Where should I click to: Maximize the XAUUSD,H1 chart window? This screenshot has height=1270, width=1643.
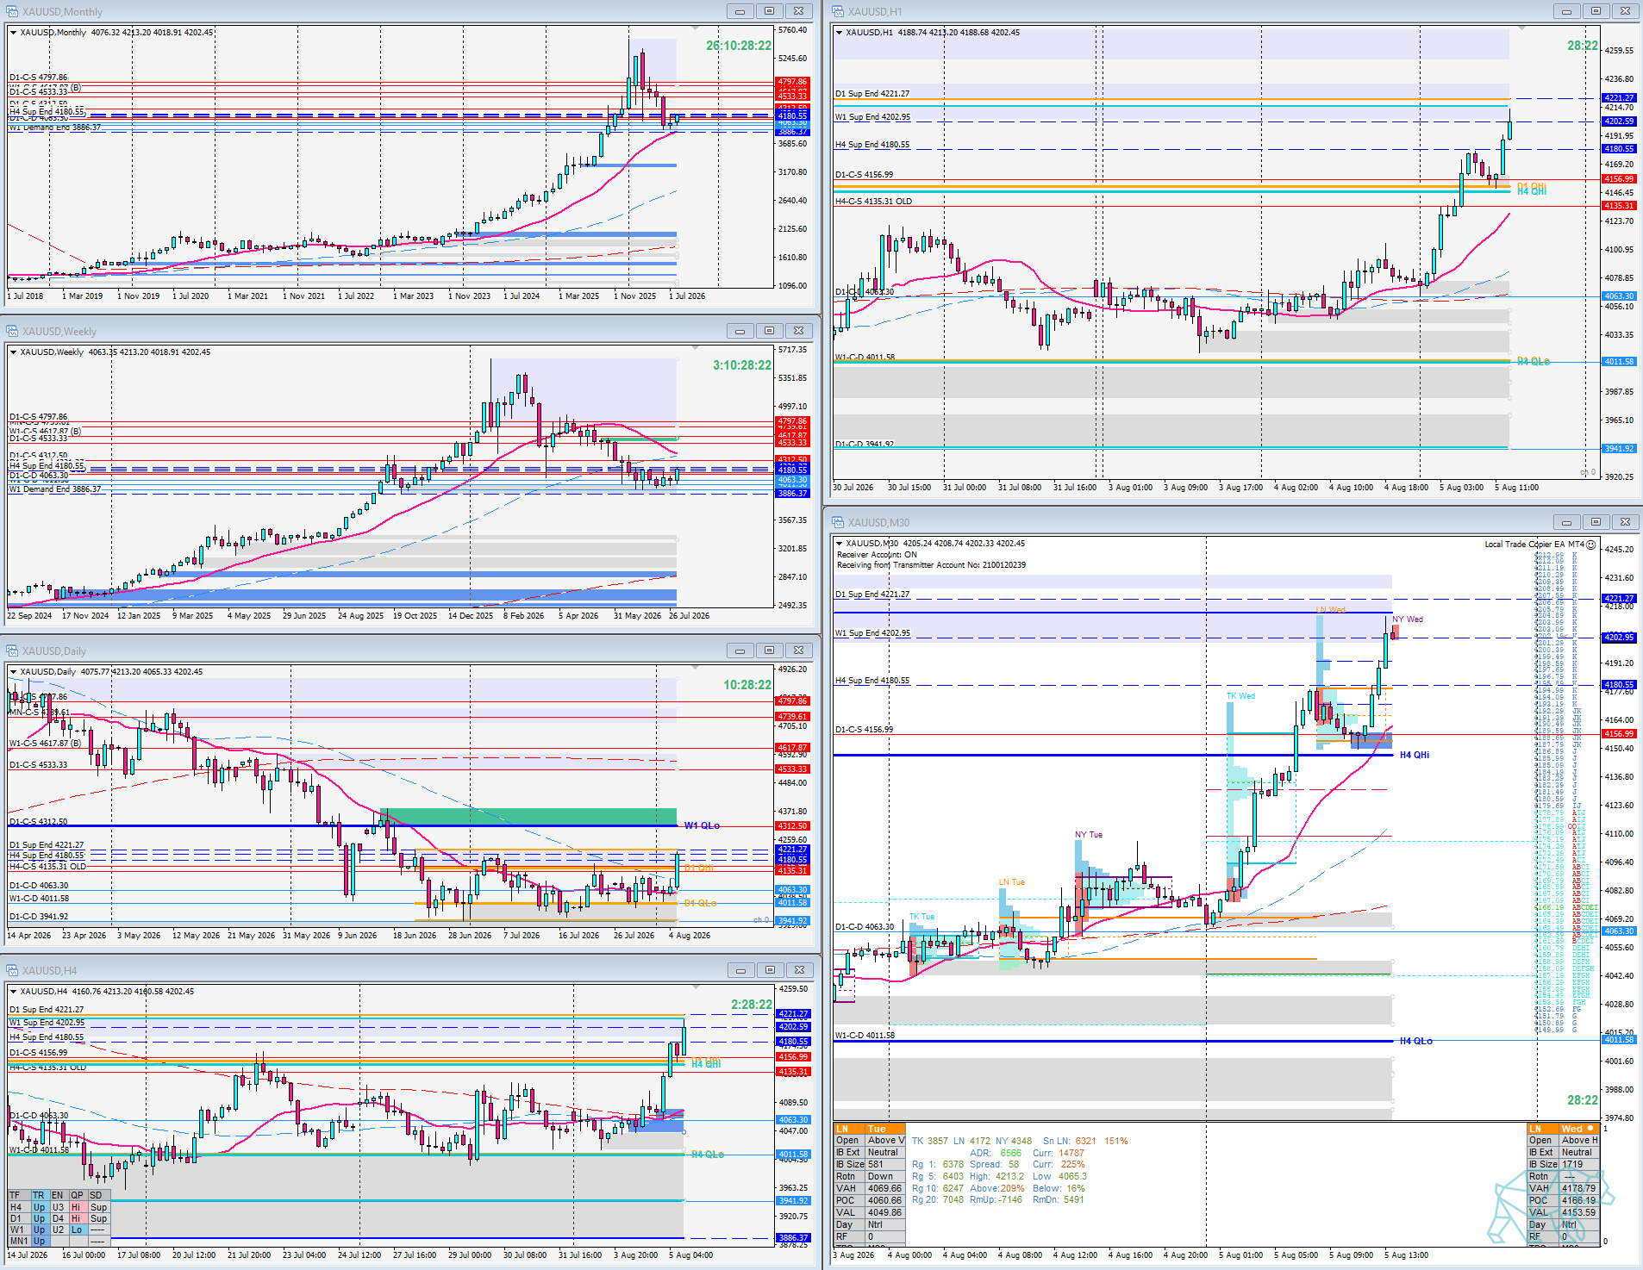pyautogui.click(x=1595, y=11)
